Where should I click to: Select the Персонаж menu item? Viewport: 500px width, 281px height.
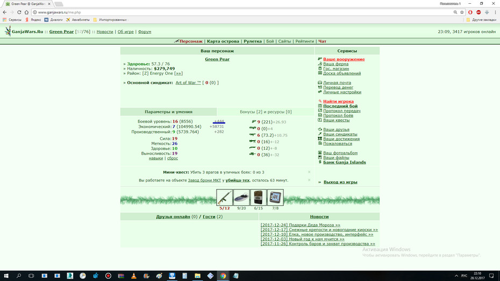[191, 41]
